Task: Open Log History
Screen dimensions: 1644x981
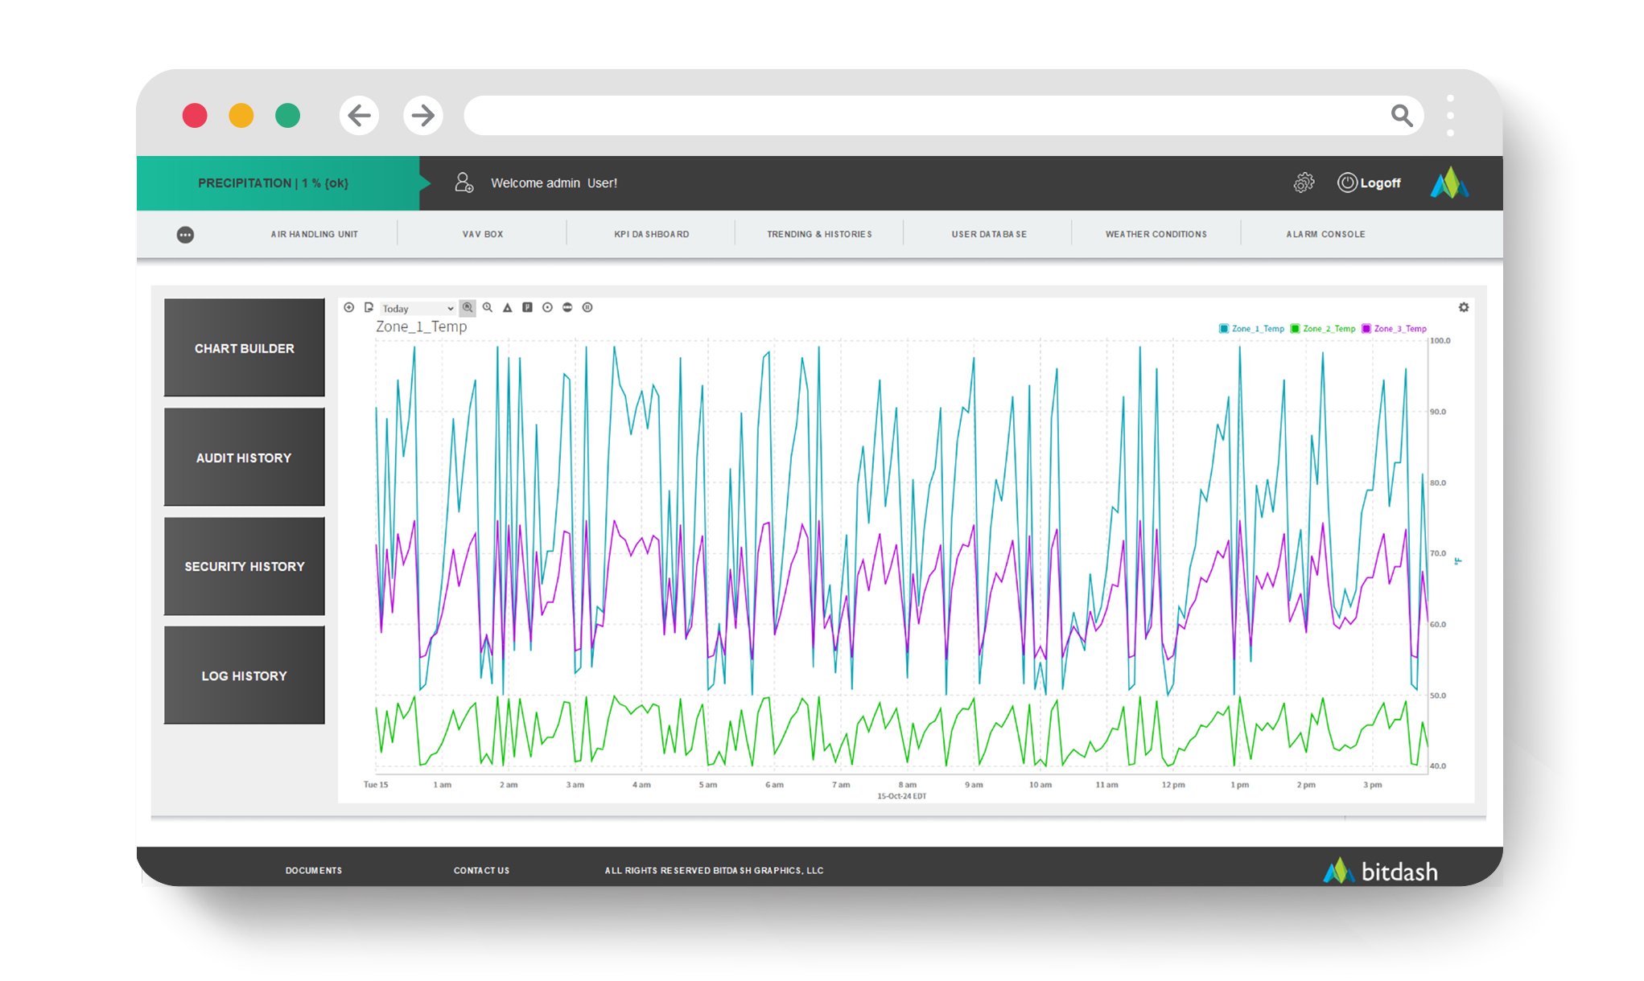Action: click(245, 675)
